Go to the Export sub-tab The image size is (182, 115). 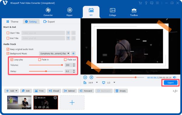click(49, 22)
